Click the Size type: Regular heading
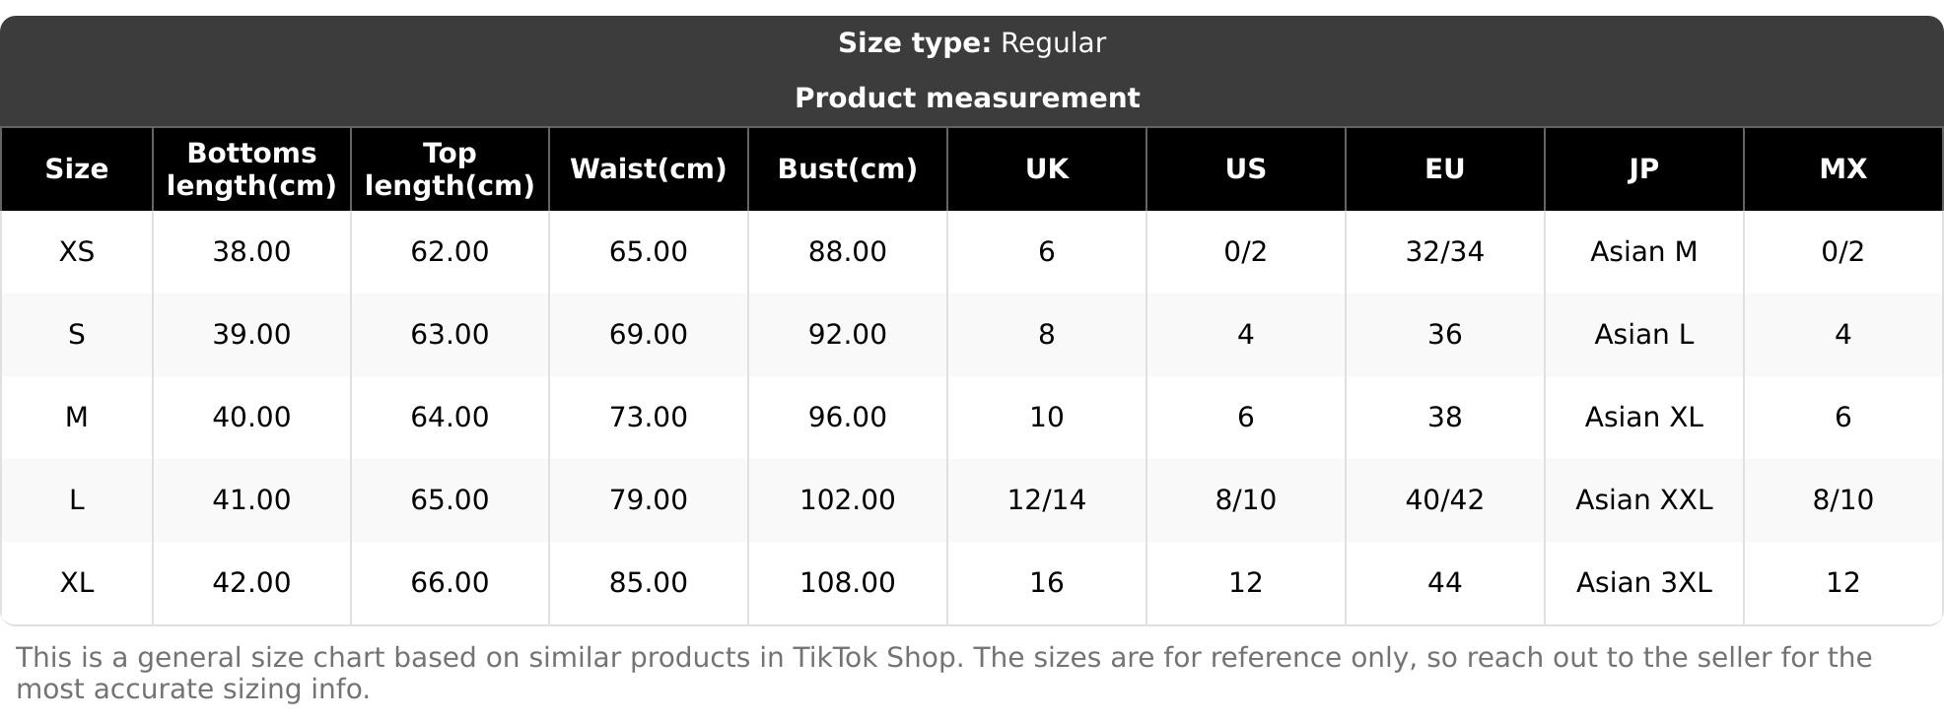The width and height of the screenshot is (1944, 721). point(972,43)
